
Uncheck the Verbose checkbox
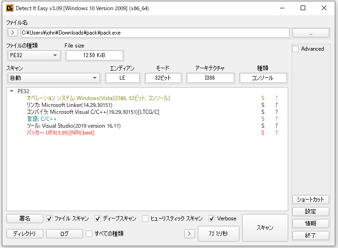coord(212,218)
